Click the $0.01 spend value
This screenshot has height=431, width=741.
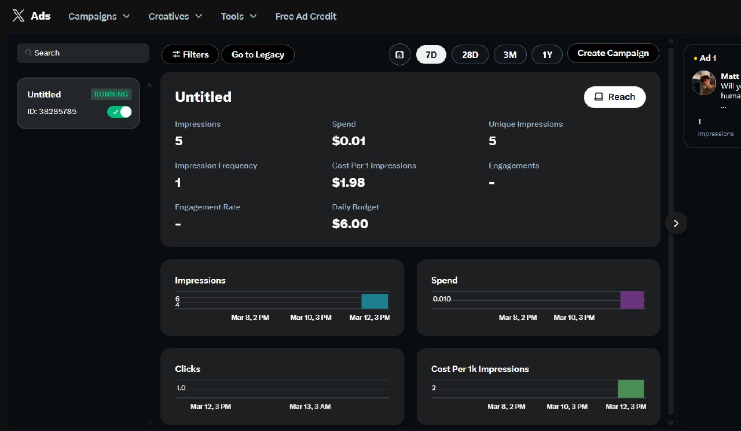click(x=349, y=141)
